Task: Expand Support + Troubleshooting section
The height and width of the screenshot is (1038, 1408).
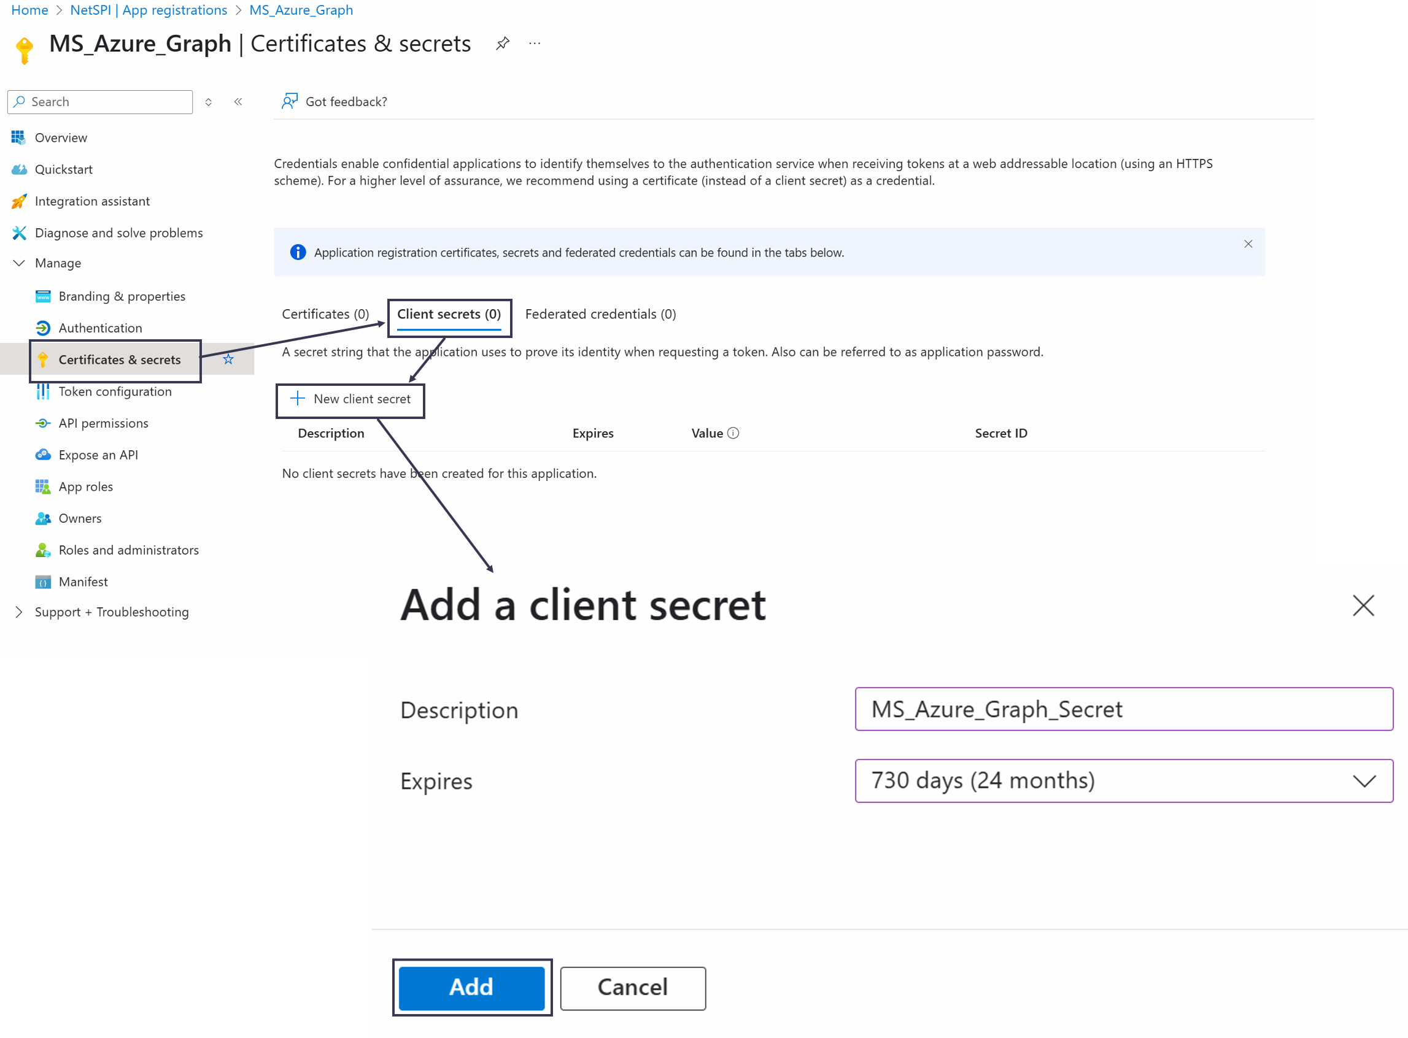Action: coord(19,612)
